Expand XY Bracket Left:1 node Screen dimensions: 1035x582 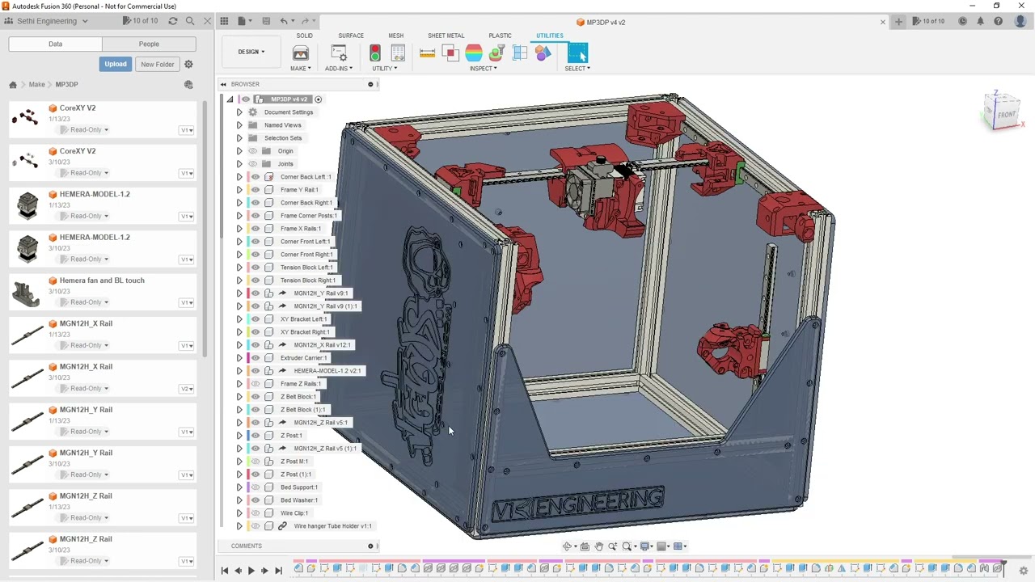click(239, 319)
